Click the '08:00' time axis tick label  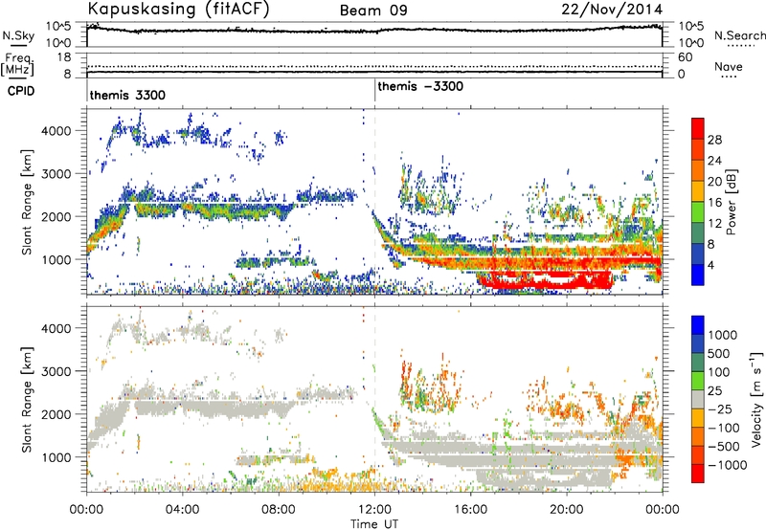(279, 510)
